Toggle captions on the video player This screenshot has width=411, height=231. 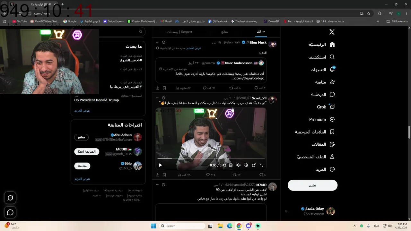point(231,165)
